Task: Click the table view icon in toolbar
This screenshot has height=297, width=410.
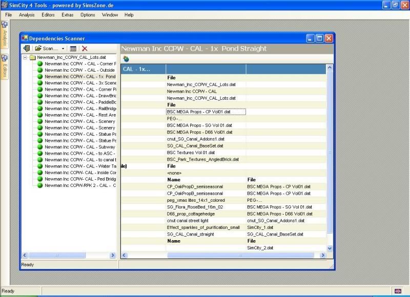Action: click(x=73, y=49)
